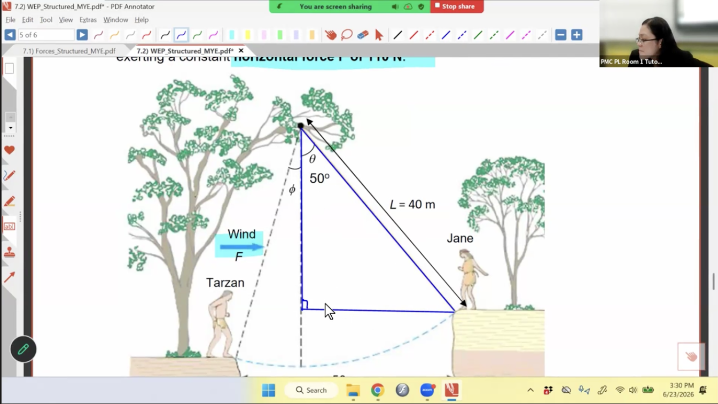This screenshot has width=718, height=404.
Task: Pick the black solid line tool
Action: (397, 35)
